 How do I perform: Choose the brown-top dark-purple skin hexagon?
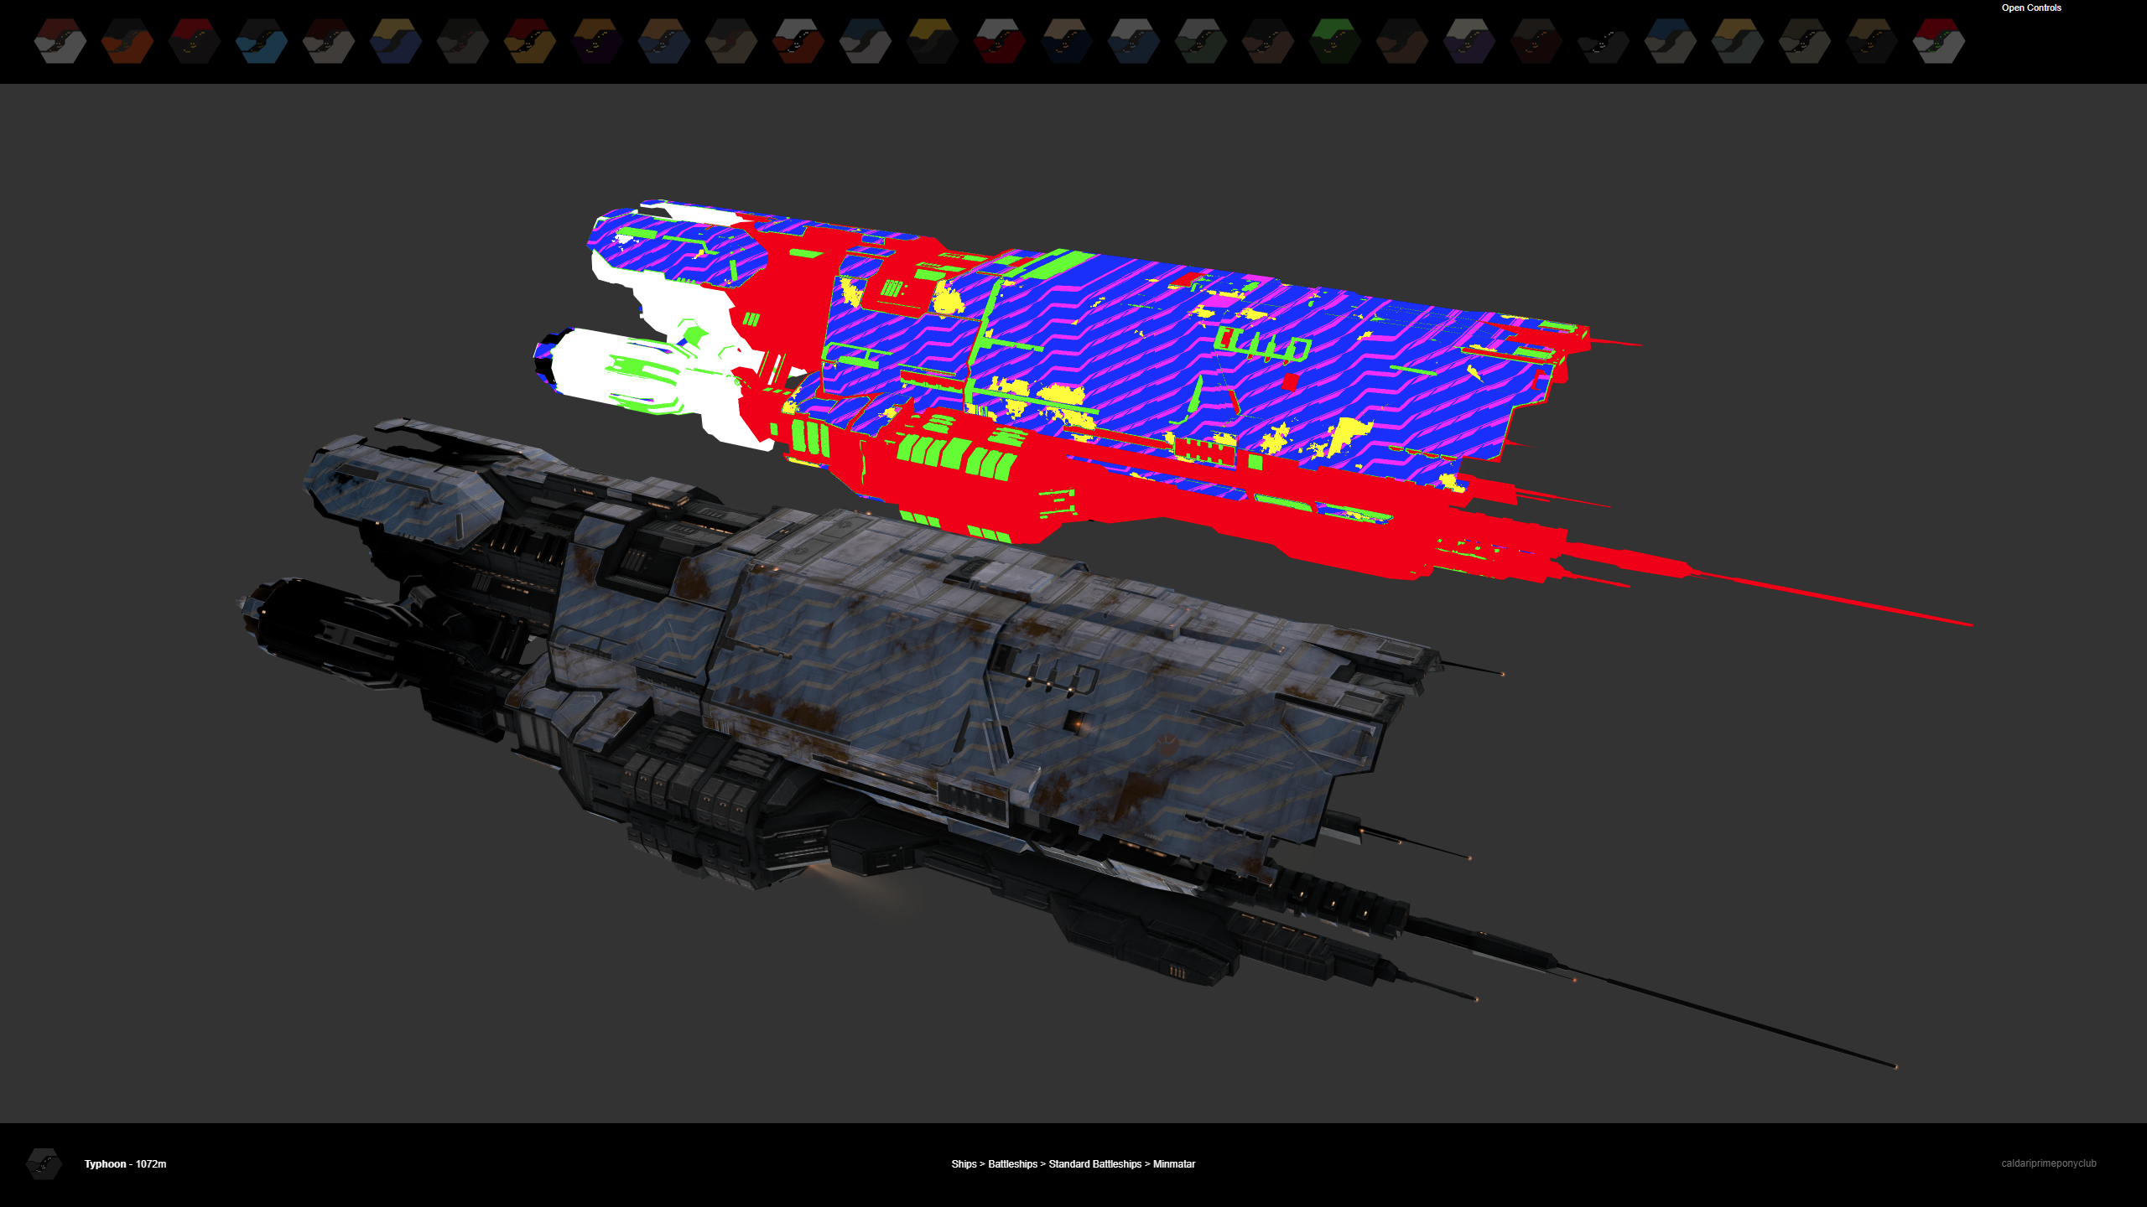click(x=597, y=42)
